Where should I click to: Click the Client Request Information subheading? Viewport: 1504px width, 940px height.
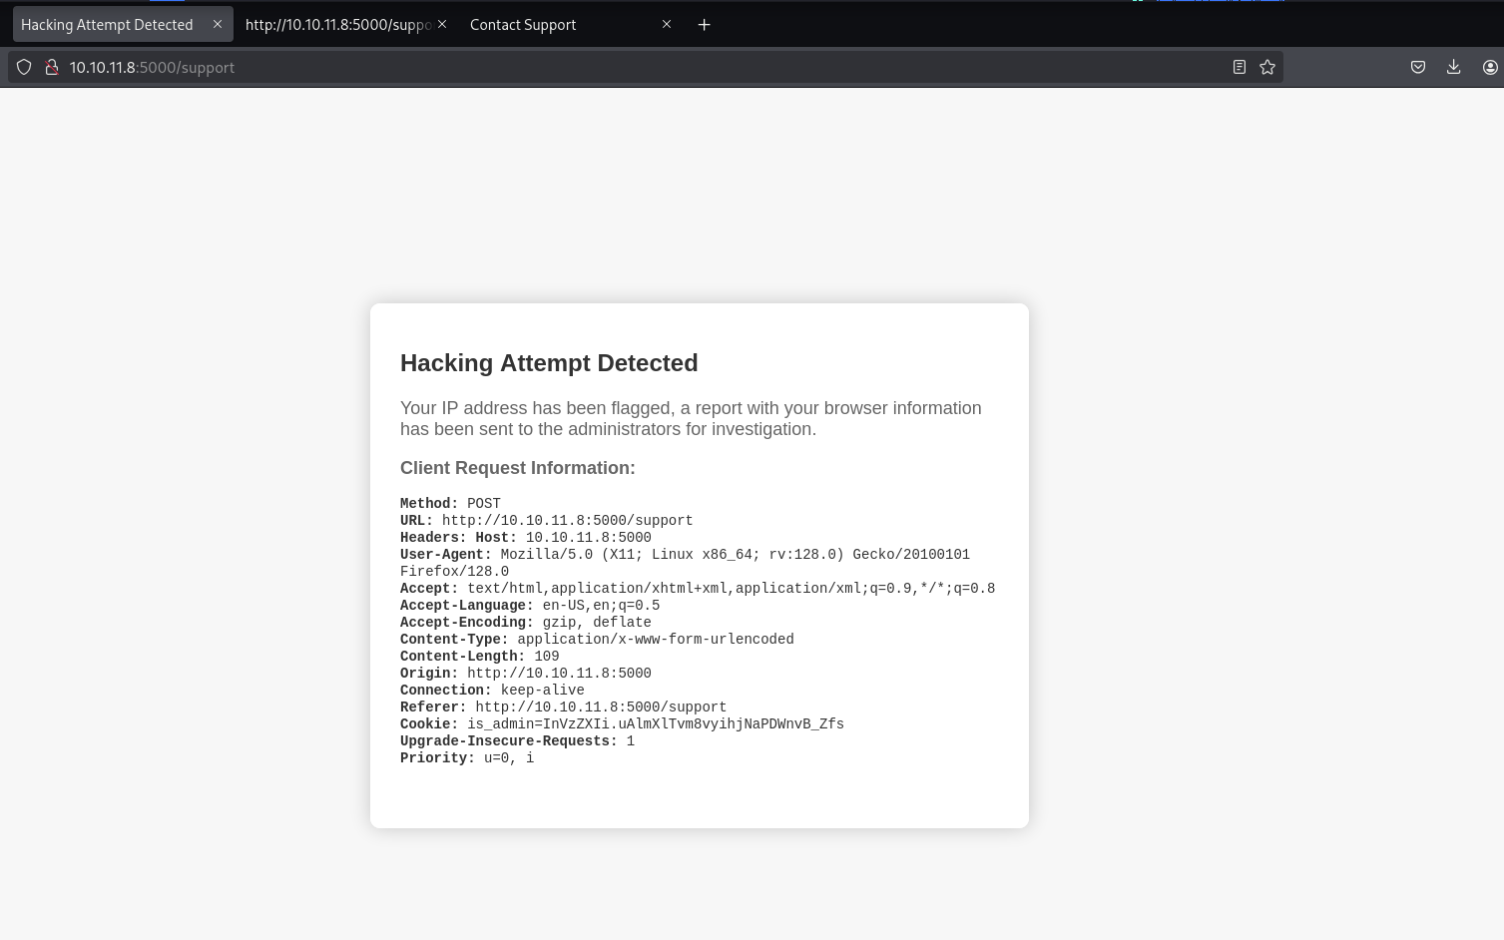tap(517, 468)
